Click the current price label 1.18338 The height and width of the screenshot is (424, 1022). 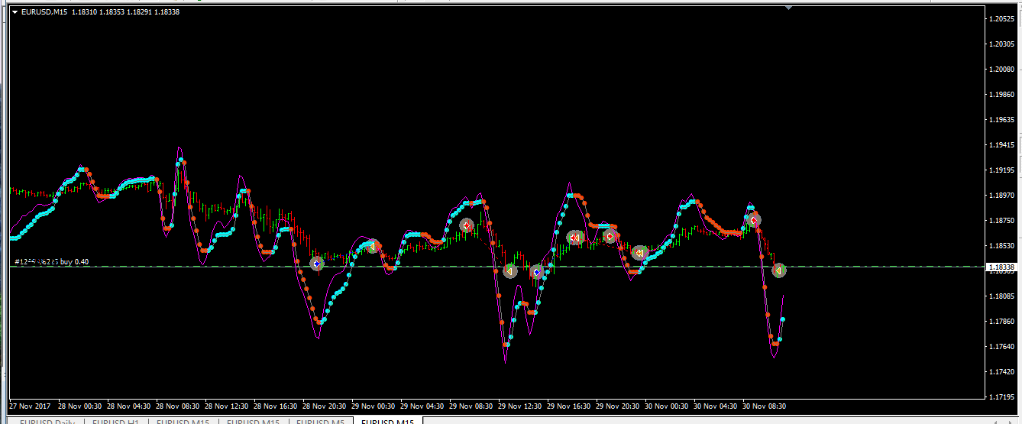(x=1000, y=267)
